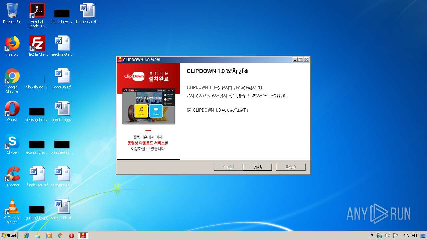Click the disabled Back button
Viewport: 427px width, 240px height.
[228, 167]
